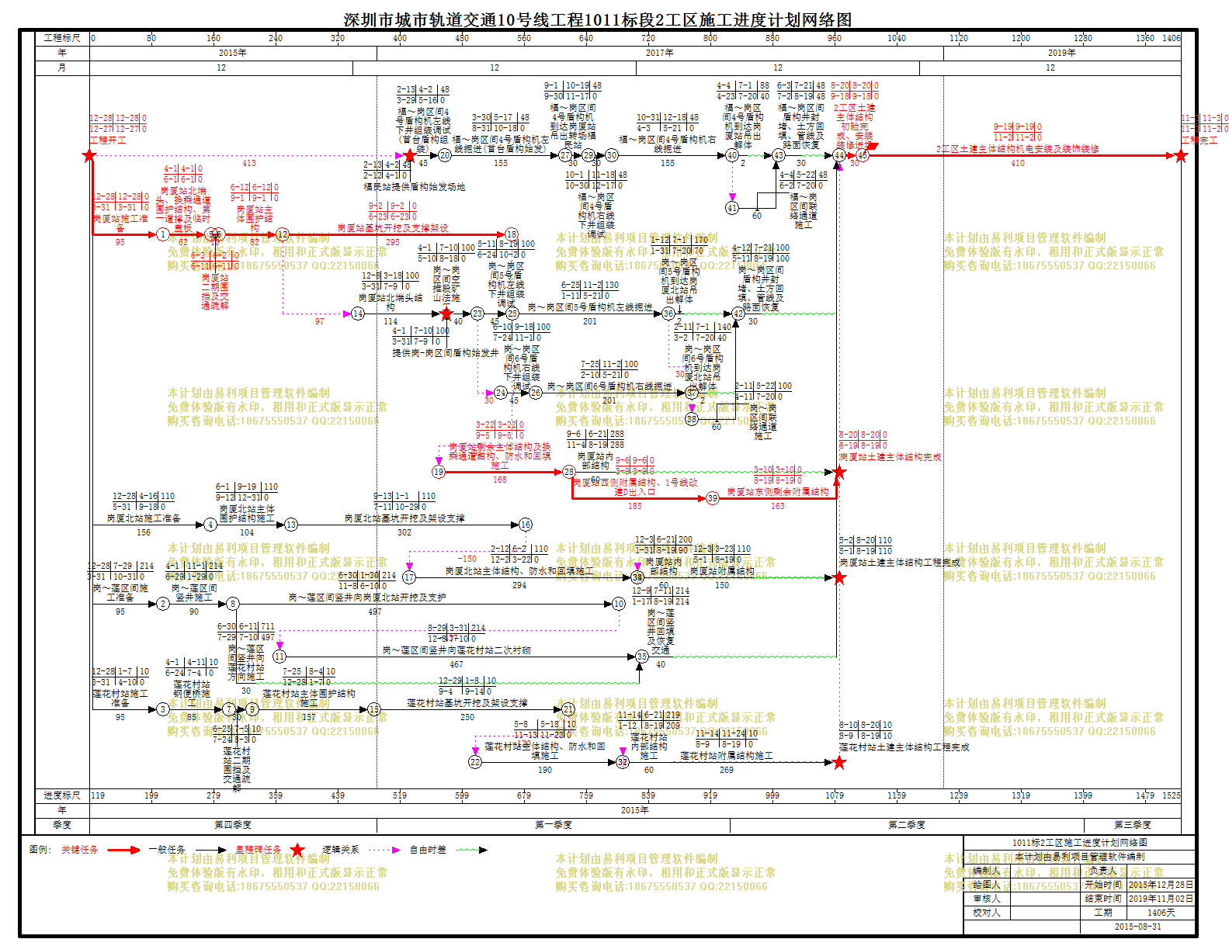Click the 莲花村站基坑开挖及架设支撑 task label
1229x939 pixels.
467,703
